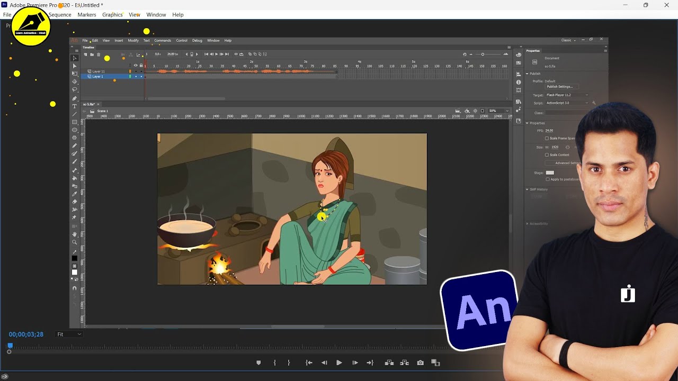Open the Premiere Fit zoom dropdown
The width and height of the screenshot is (678, 381).
coord(69,334)
